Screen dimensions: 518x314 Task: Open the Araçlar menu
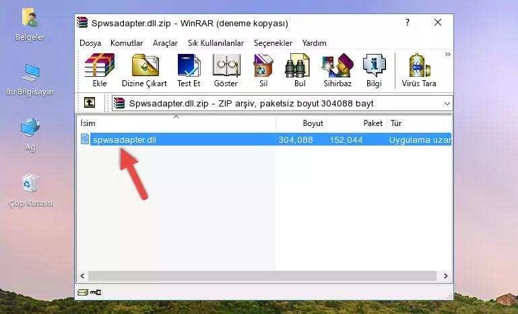point(165,43)
